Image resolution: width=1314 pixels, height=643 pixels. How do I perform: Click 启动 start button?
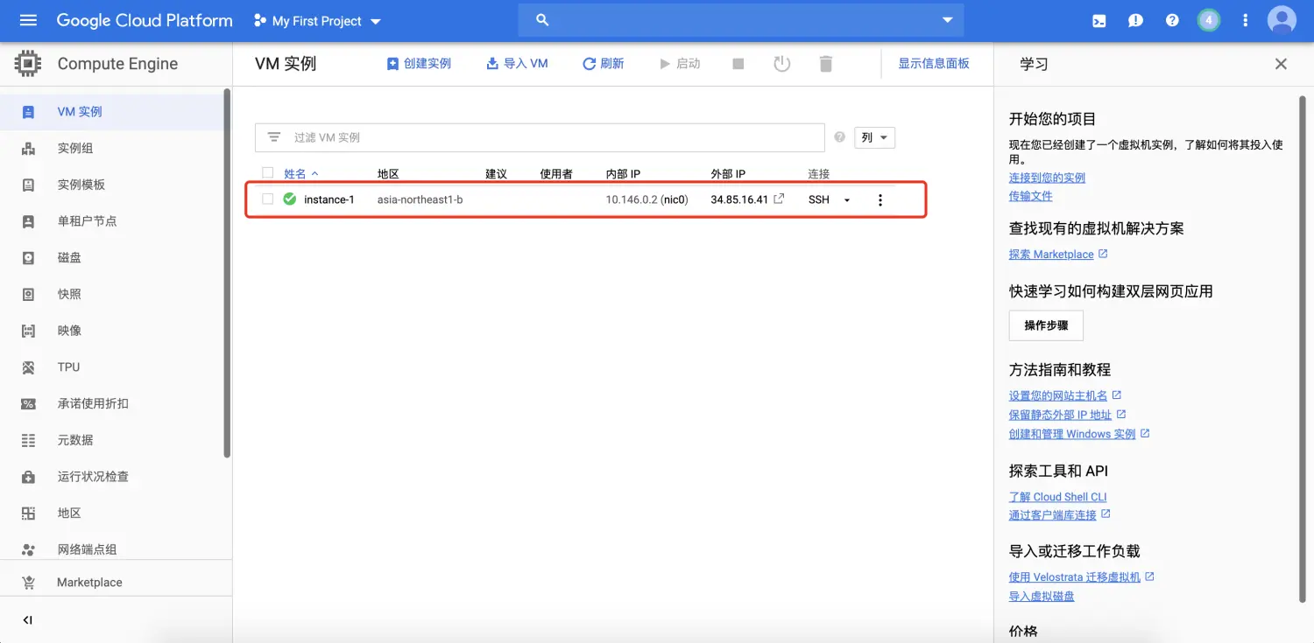pos(680,64)
